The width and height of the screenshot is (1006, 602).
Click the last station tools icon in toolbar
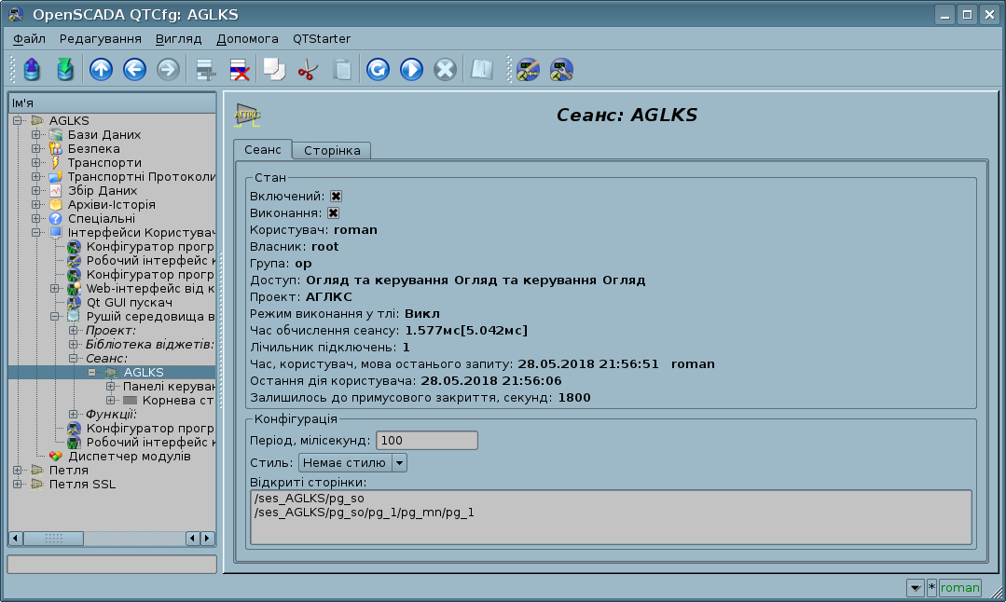[561, 69]
